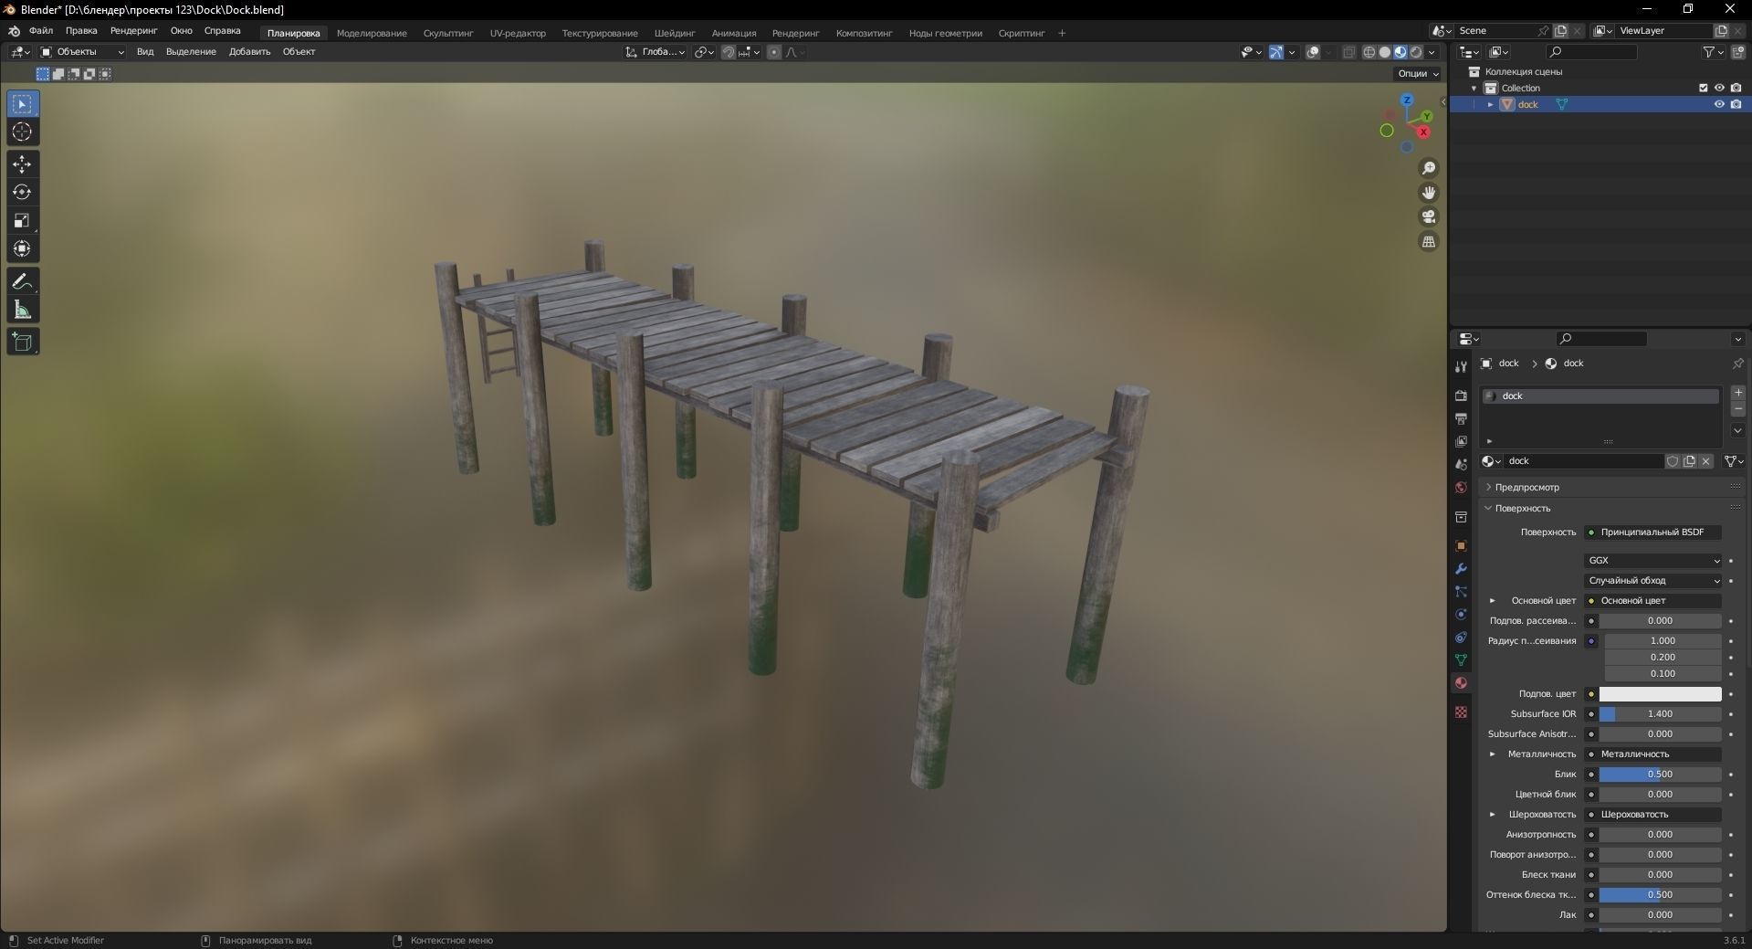Open the Object properties tab
This screenshot has width=1752, height=949.
tap(1461, 546)
